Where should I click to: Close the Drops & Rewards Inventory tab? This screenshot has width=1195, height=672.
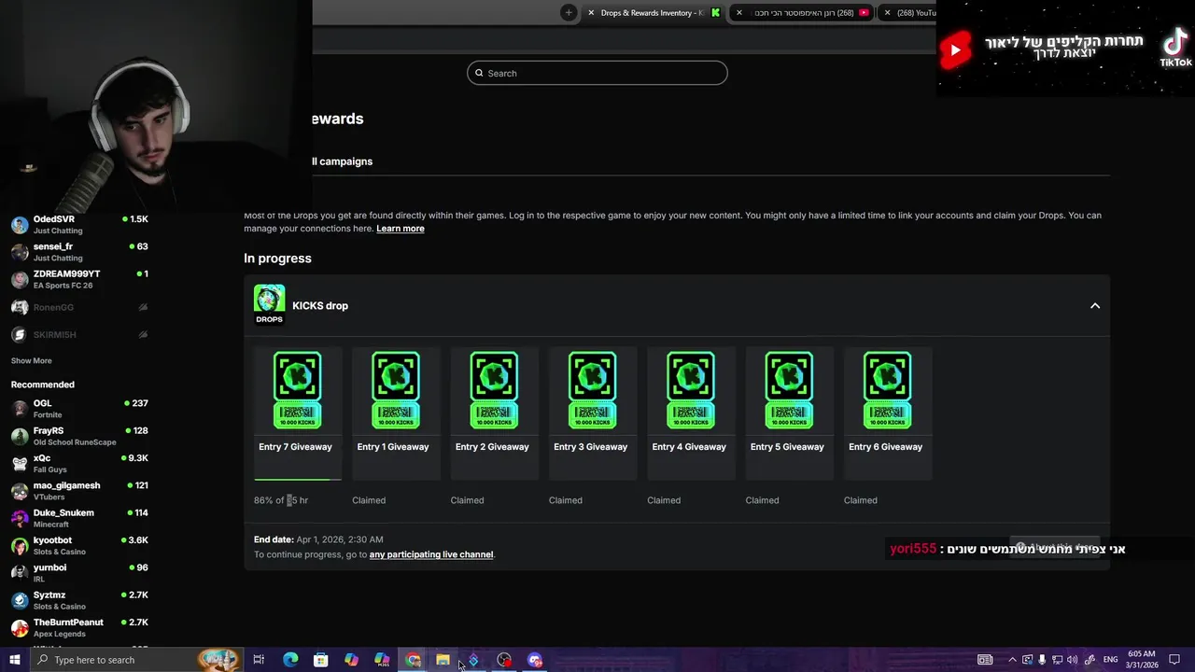(591, 13)
